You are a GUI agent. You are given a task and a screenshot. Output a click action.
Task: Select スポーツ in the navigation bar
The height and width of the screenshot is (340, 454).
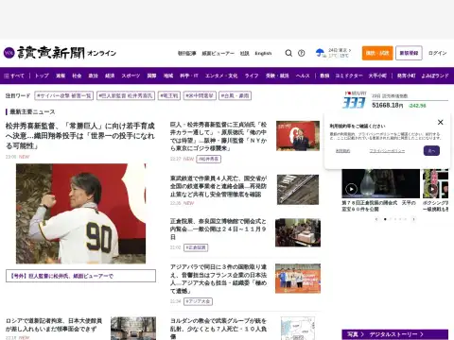131,76
